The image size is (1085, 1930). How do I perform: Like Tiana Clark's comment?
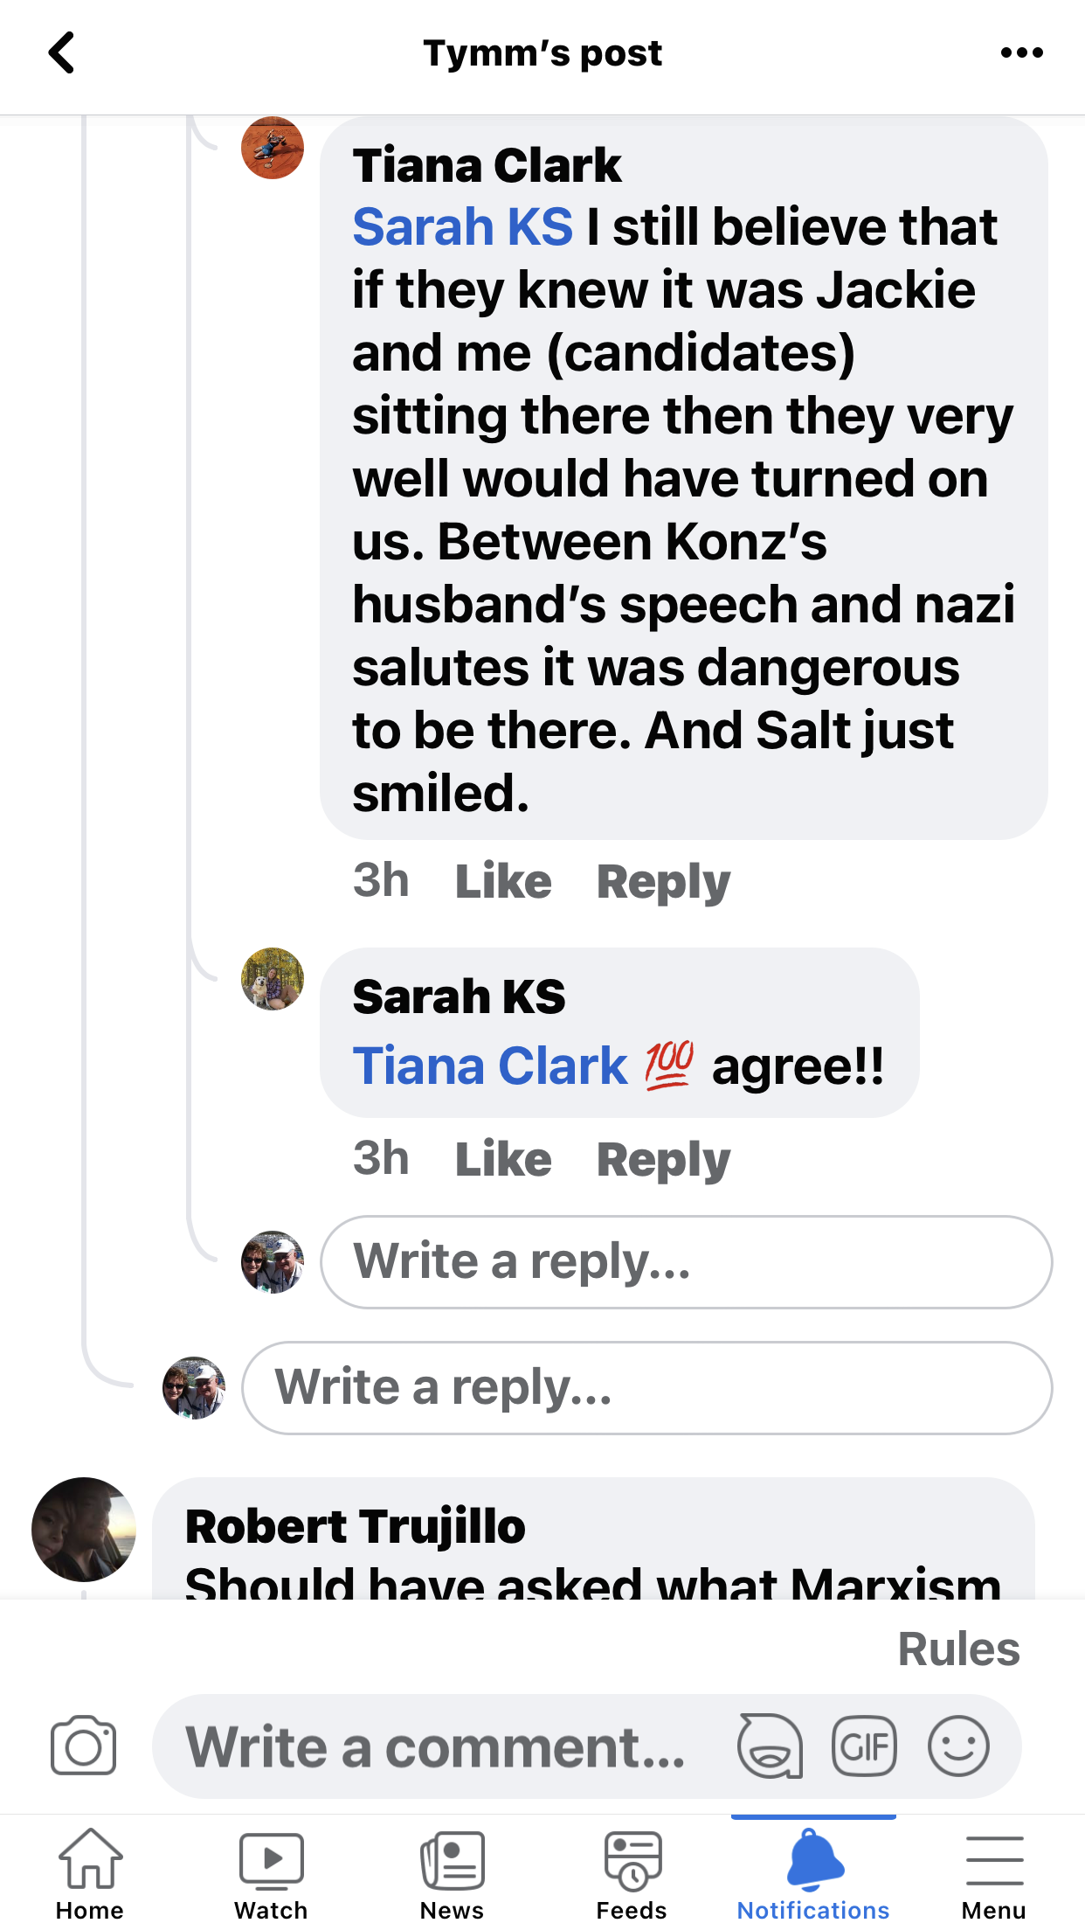[x=503, y=881]
